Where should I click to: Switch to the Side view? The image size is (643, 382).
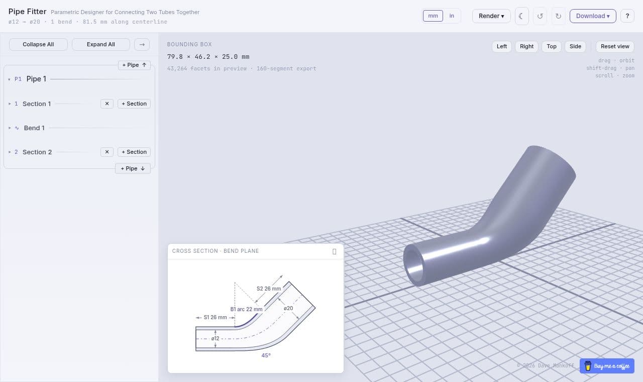click(x=575, y=46)
